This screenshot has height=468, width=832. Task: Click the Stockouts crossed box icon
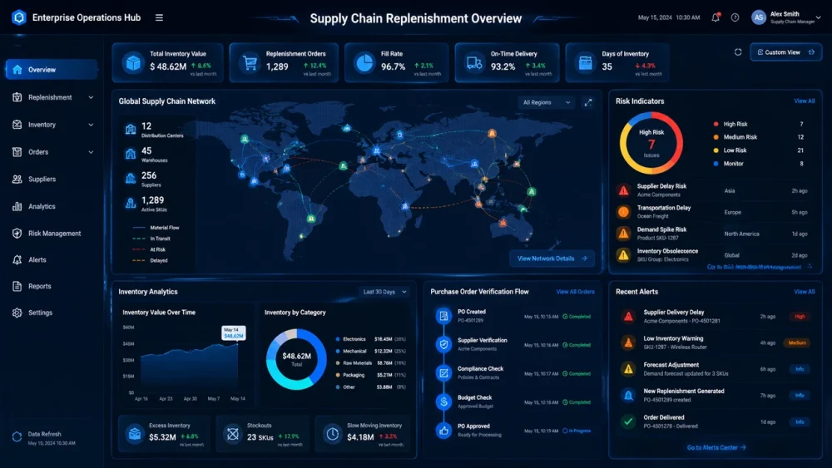pos(232,434)
